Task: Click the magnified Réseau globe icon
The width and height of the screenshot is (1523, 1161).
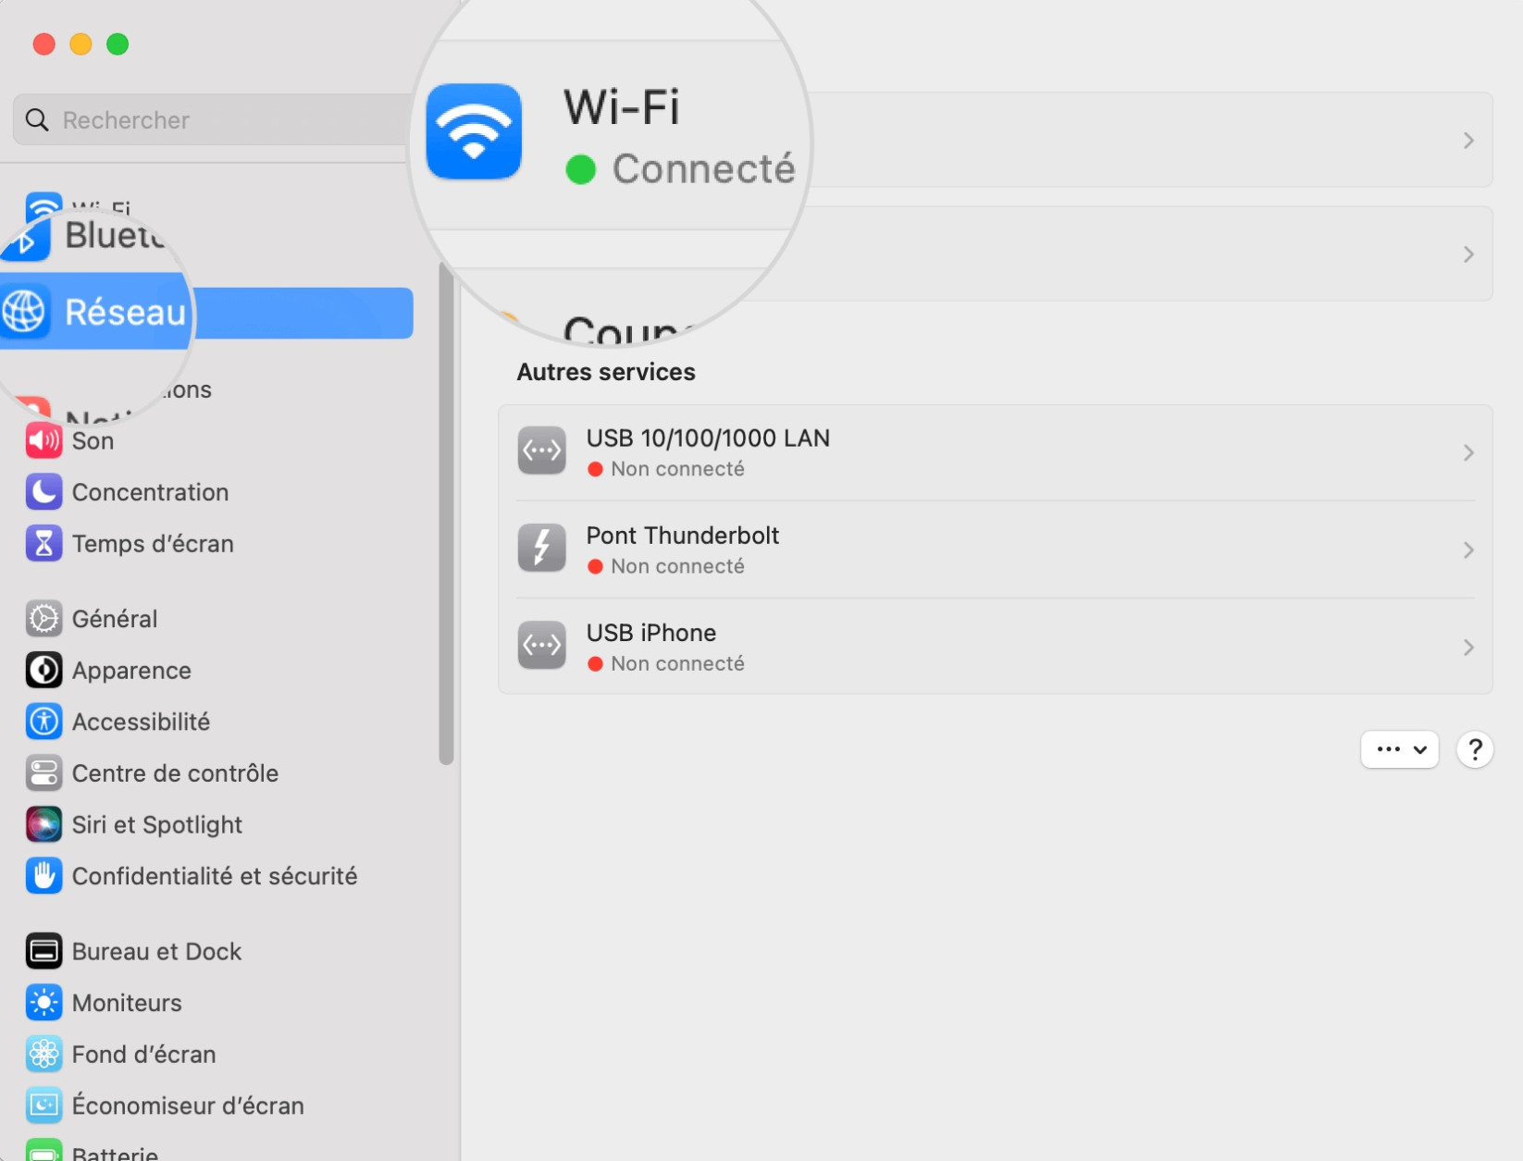Action: [x=24, y=312]
